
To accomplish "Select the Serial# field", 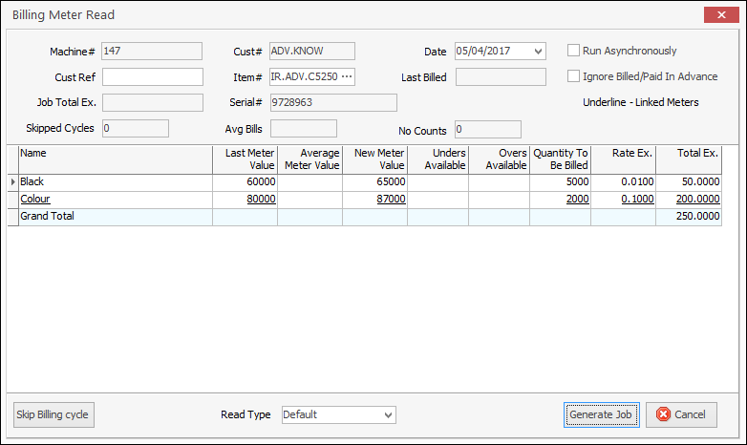I will click(x=332, y=102).
